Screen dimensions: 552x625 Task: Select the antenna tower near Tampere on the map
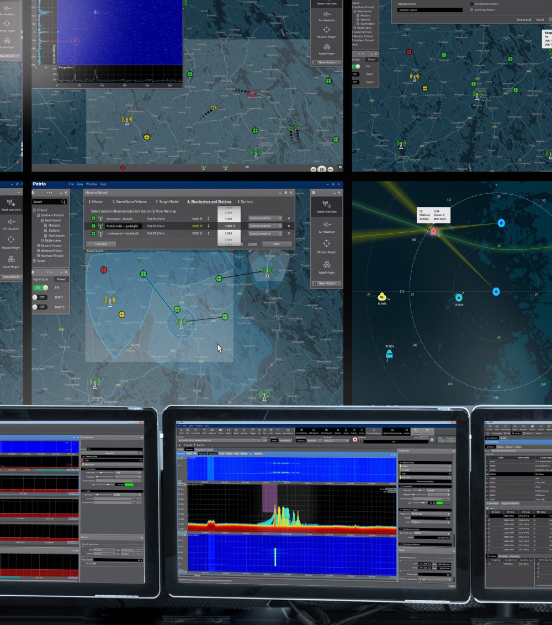point(95,383)
